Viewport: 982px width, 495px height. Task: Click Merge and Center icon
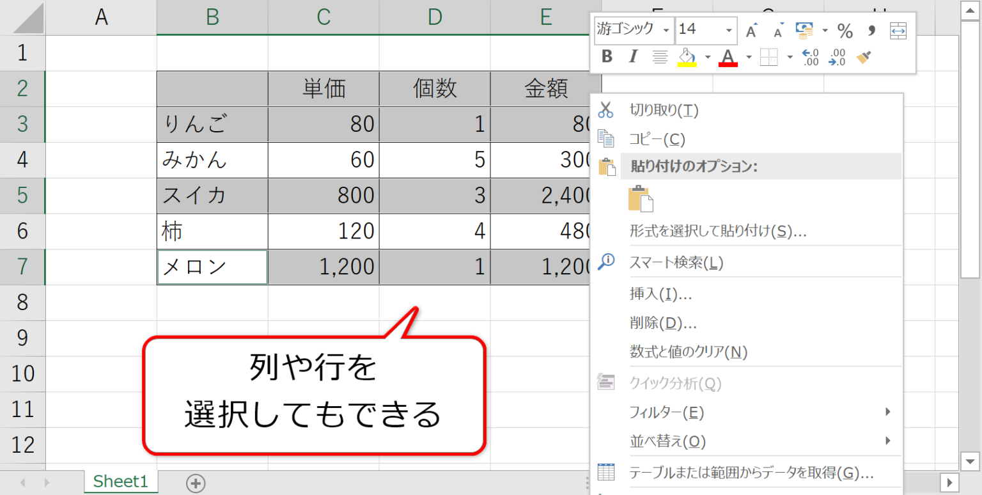pyautogui.click(x=898, y=30)
